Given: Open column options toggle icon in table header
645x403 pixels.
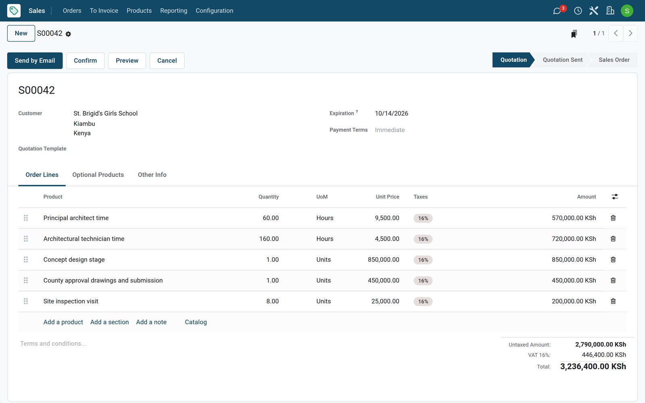Looking at the screenshot, I should [615, 197].
